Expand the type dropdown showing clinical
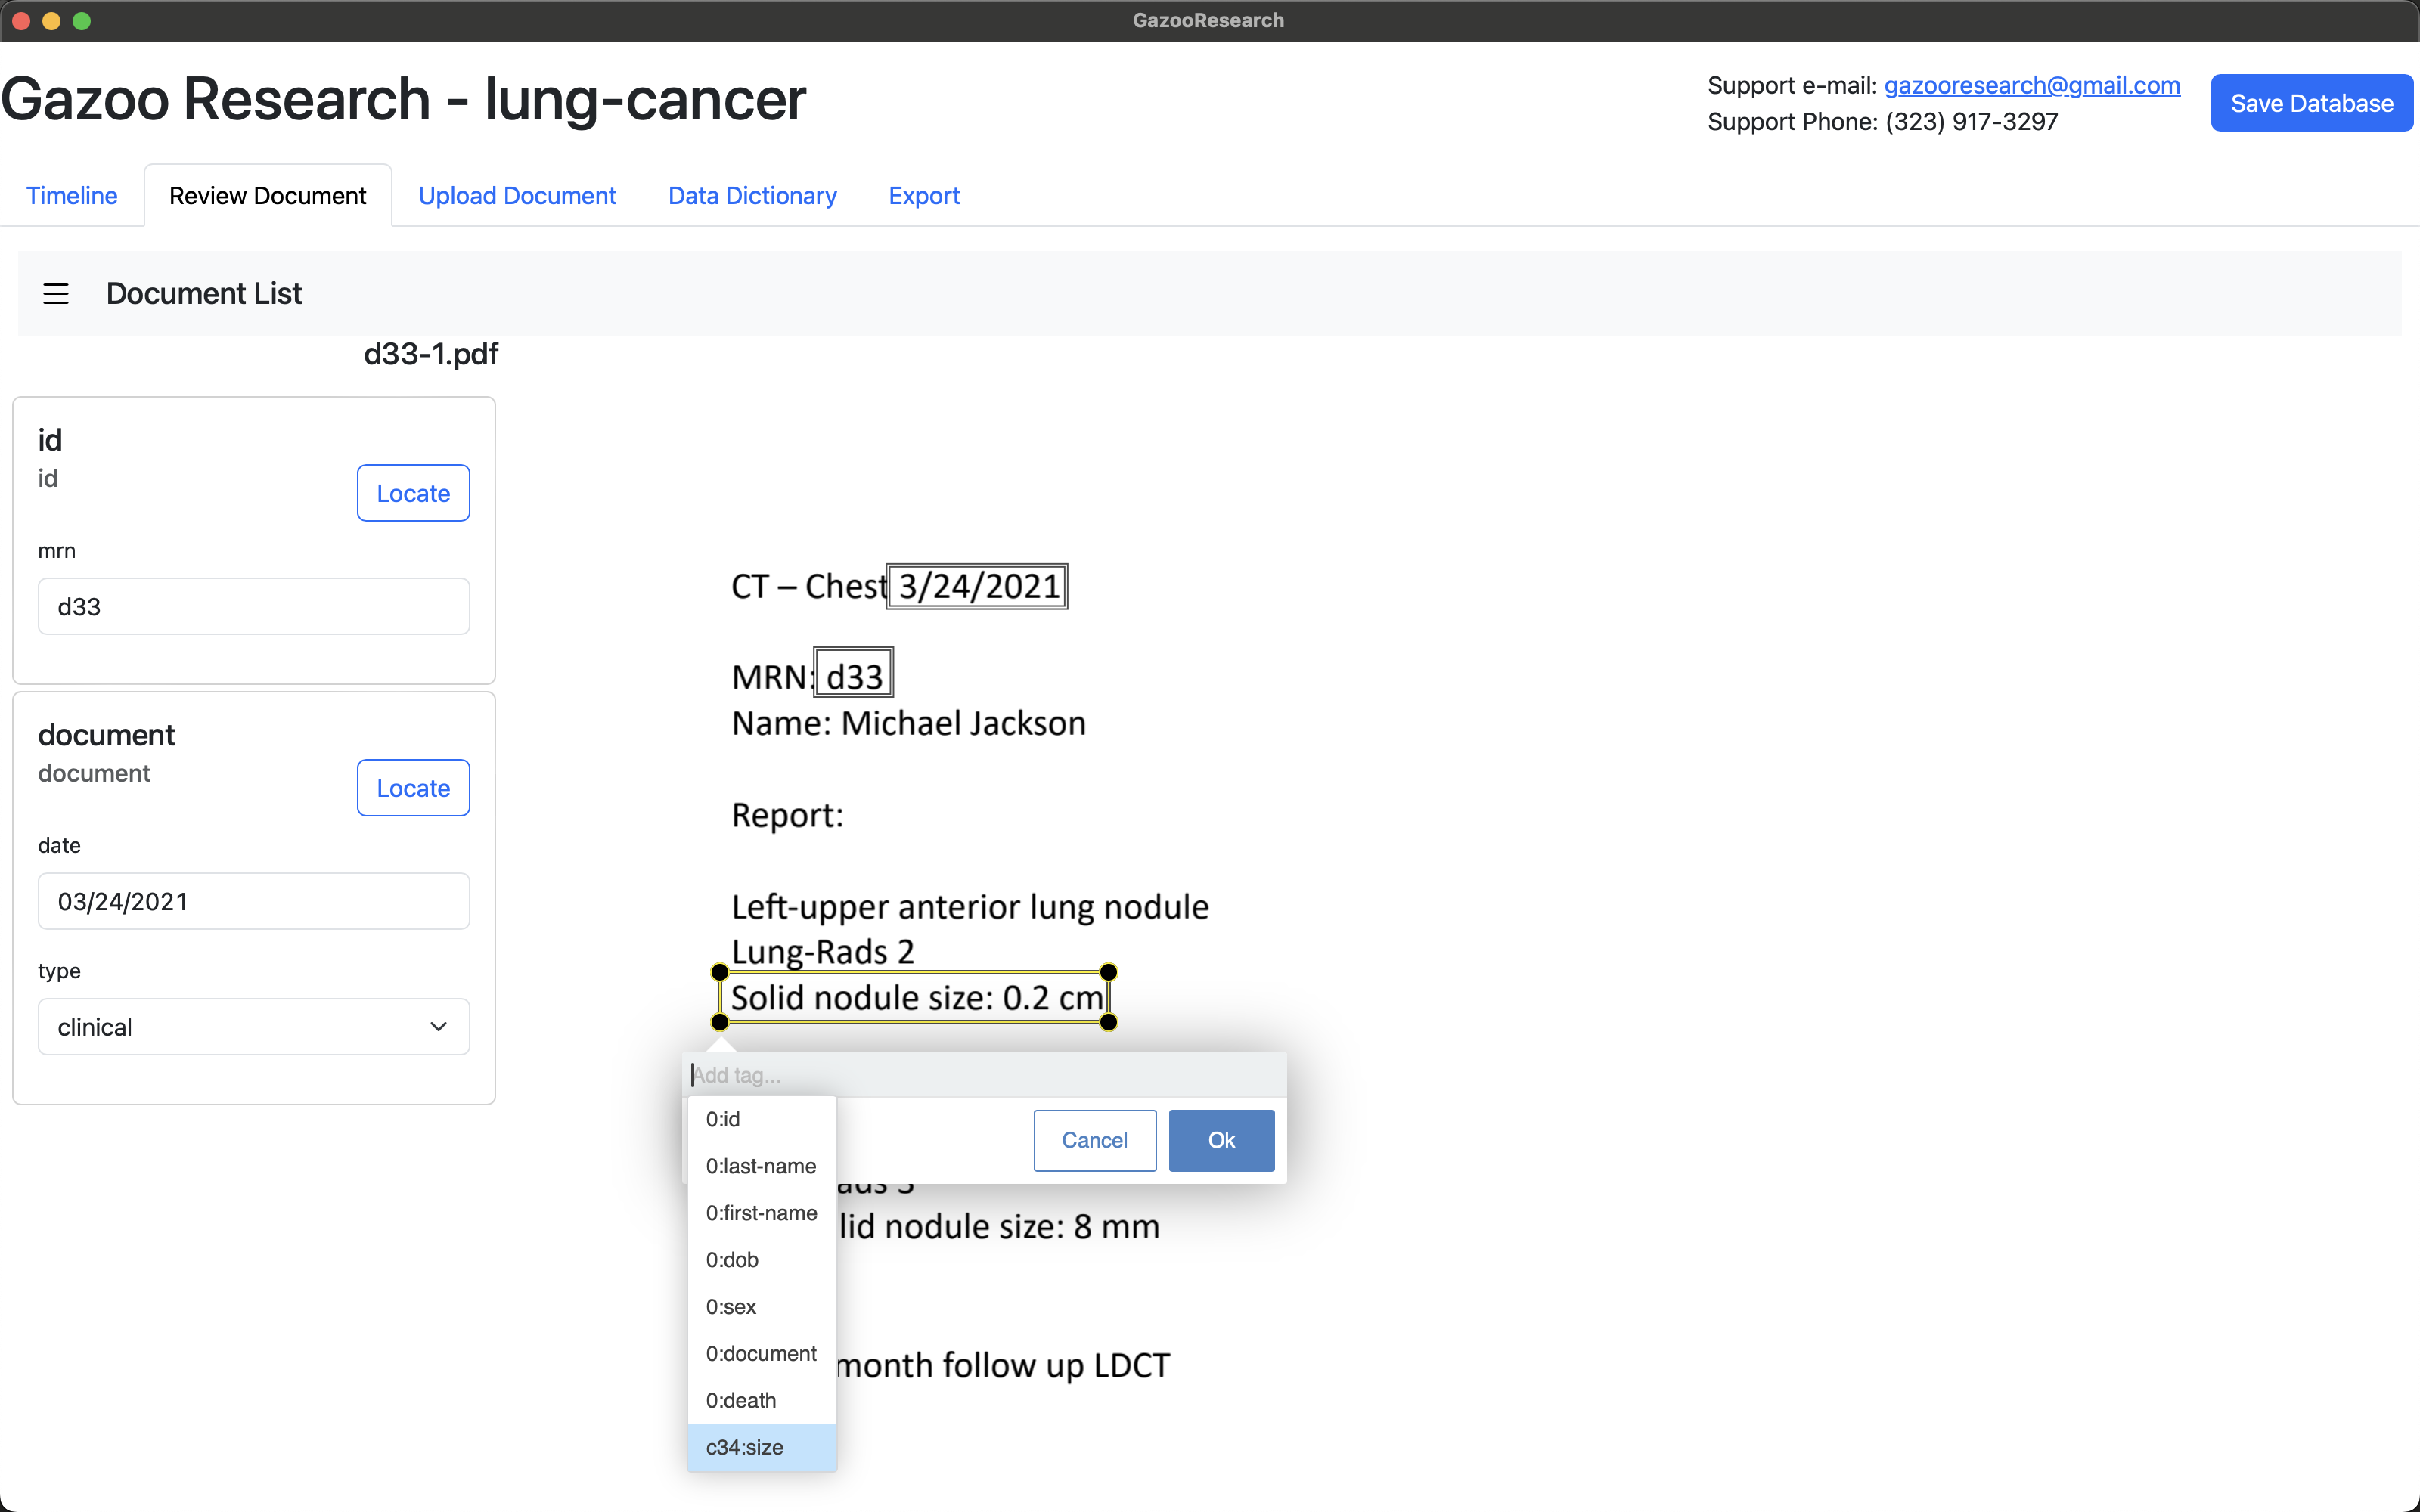This screenshot has width=2420, height=1512. (x=253, y=1027)
